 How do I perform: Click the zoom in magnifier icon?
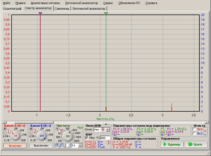pos(58,145)
